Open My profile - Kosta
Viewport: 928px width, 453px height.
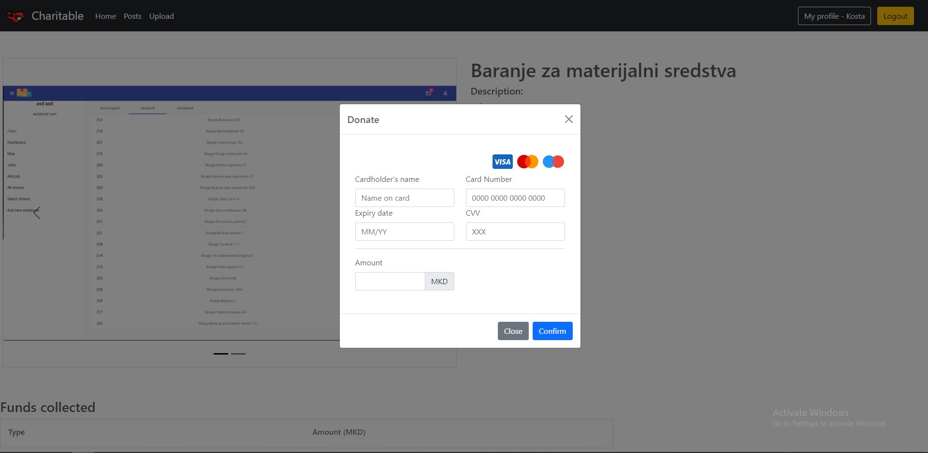point(834,16)
